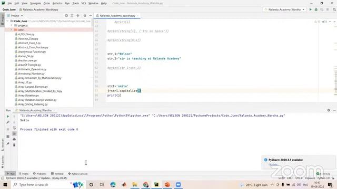Go up the stack trace arrow
Image resolution: width=337 pixels, height=189 pixels.
(14, 117)
